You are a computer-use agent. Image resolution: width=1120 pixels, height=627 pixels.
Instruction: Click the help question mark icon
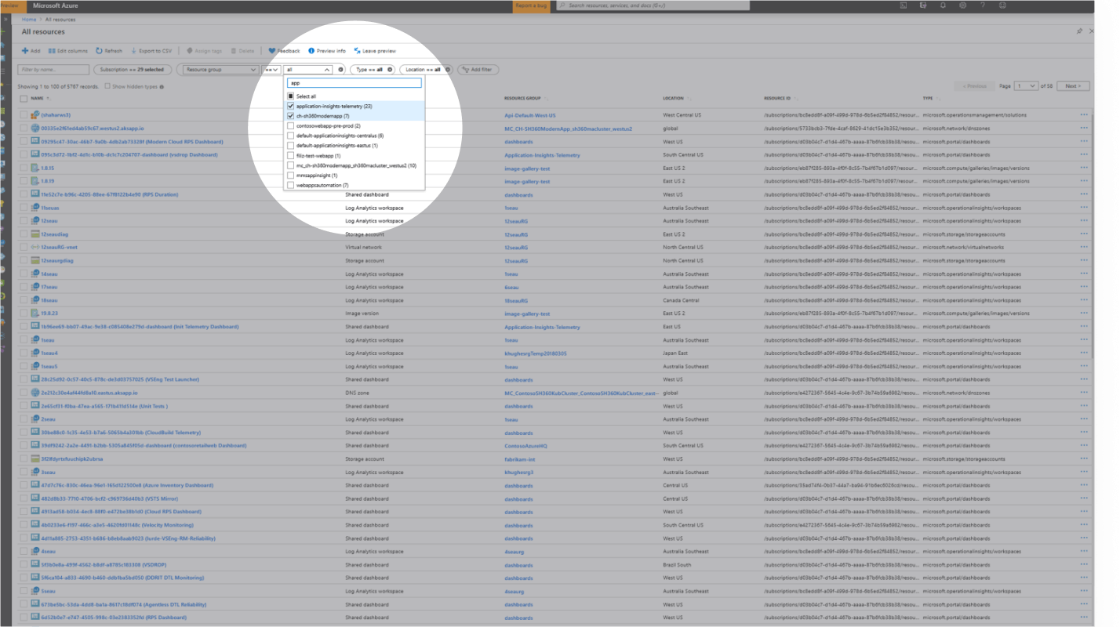[x=982, y=5]
